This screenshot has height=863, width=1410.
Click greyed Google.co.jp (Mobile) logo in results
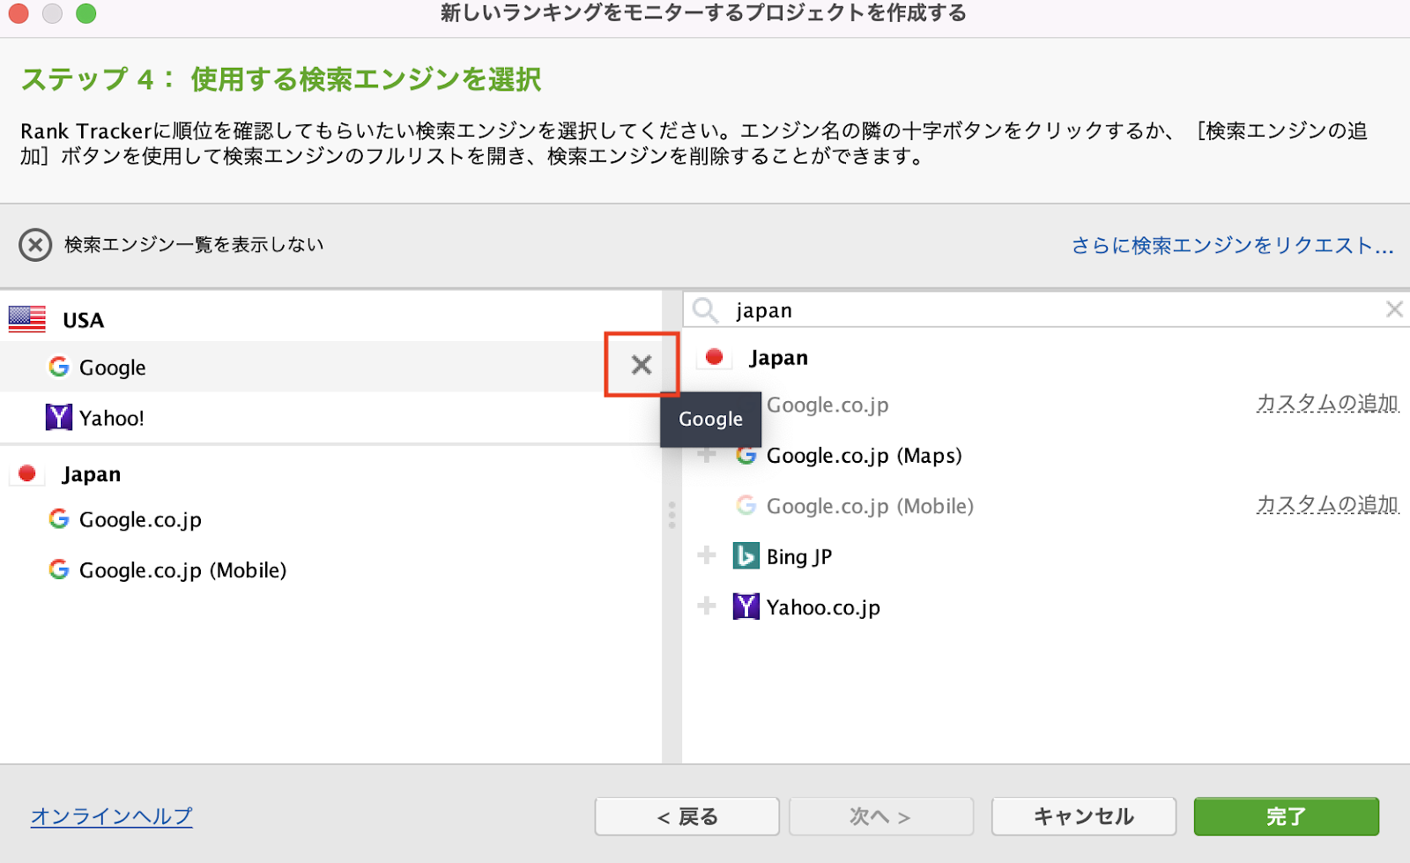(x=746, y=506)
